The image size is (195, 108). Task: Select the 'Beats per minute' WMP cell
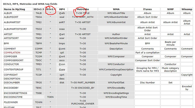(x=170, y=43)
